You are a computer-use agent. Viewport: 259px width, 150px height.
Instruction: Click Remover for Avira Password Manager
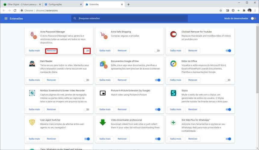(x=51, y=51)
